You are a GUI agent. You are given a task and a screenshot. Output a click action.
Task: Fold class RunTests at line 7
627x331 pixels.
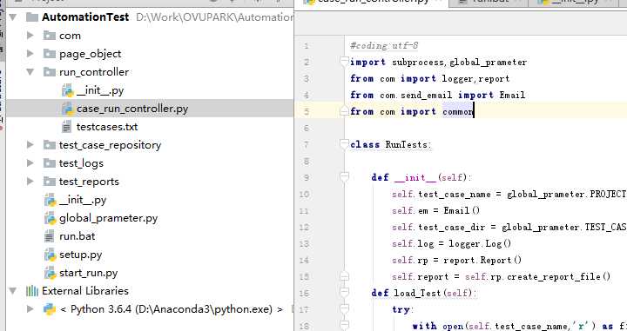344,143
